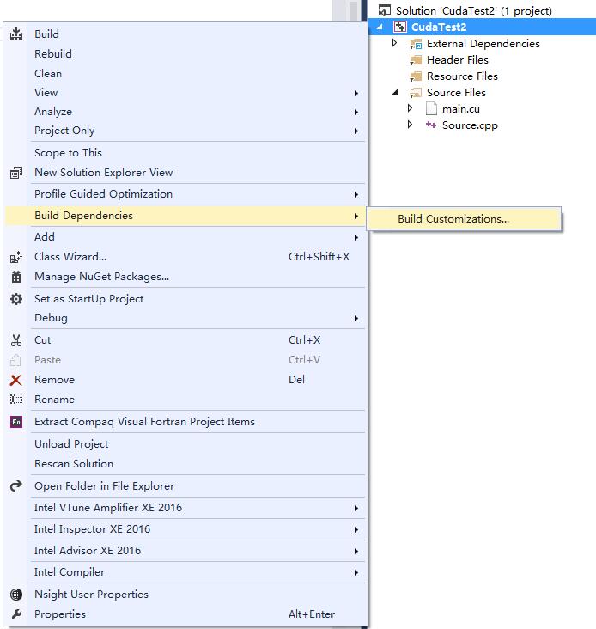This screenshot has height=629, width=596.
Task: Click the Rename icon
Action: [16, 400]
